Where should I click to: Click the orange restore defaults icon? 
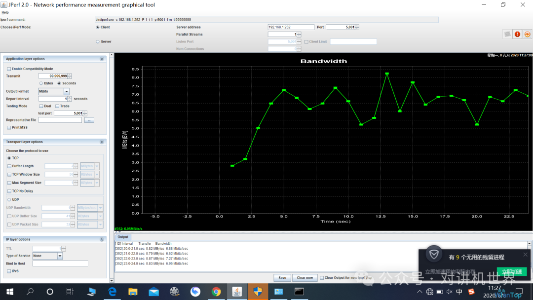coord(527,34)
